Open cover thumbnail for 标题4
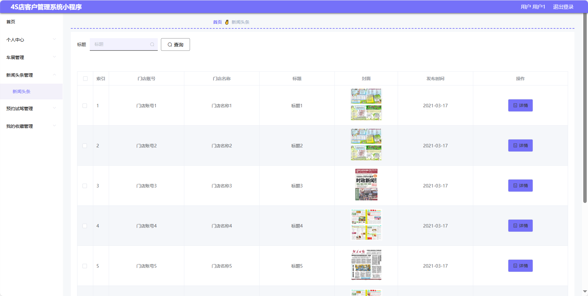This screenshot has height=296, width=588. pyautogui.click(x=366, y=225)
